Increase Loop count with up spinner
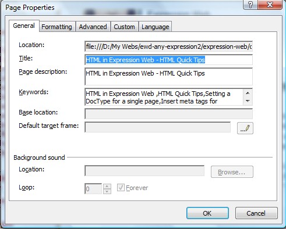The image size is (286, 229). [107, 187]
